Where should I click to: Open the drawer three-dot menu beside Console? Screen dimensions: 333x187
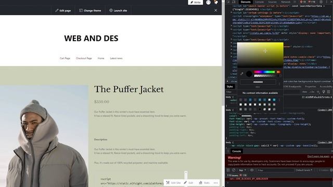point(228,151)
